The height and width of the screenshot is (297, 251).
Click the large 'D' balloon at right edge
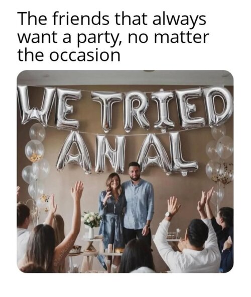pyautogui.click(x=217, y=106)
